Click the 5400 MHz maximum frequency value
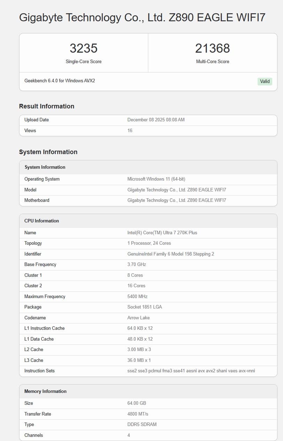283x441 pixels. tap(137, 296)
